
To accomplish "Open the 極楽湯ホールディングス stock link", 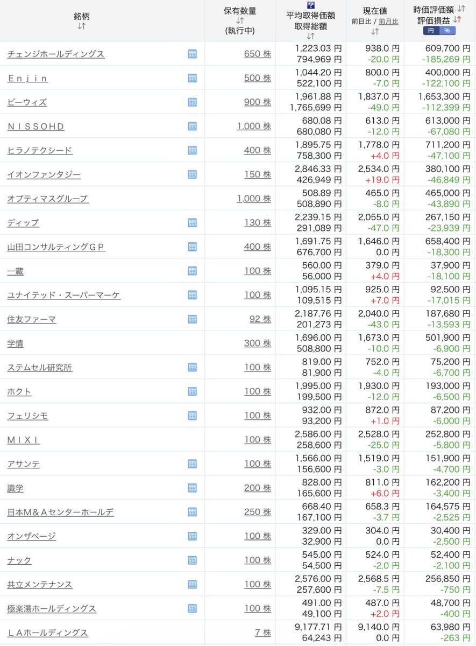I will [x=52, y=608].
